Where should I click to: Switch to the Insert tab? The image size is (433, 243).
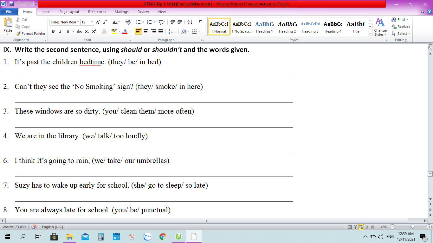[46, 12]
